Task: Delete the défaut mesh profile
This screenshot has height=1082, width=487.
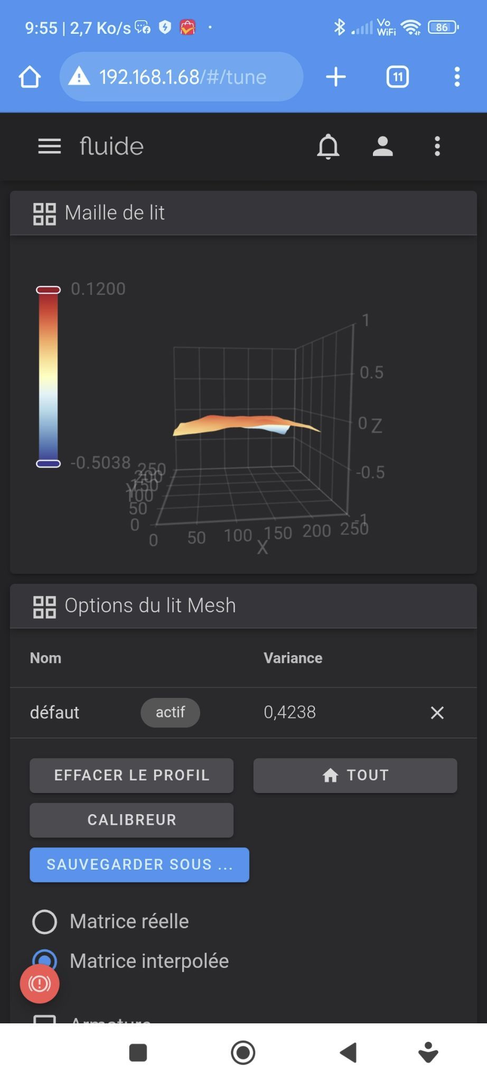Action: (x=437, y=713)
